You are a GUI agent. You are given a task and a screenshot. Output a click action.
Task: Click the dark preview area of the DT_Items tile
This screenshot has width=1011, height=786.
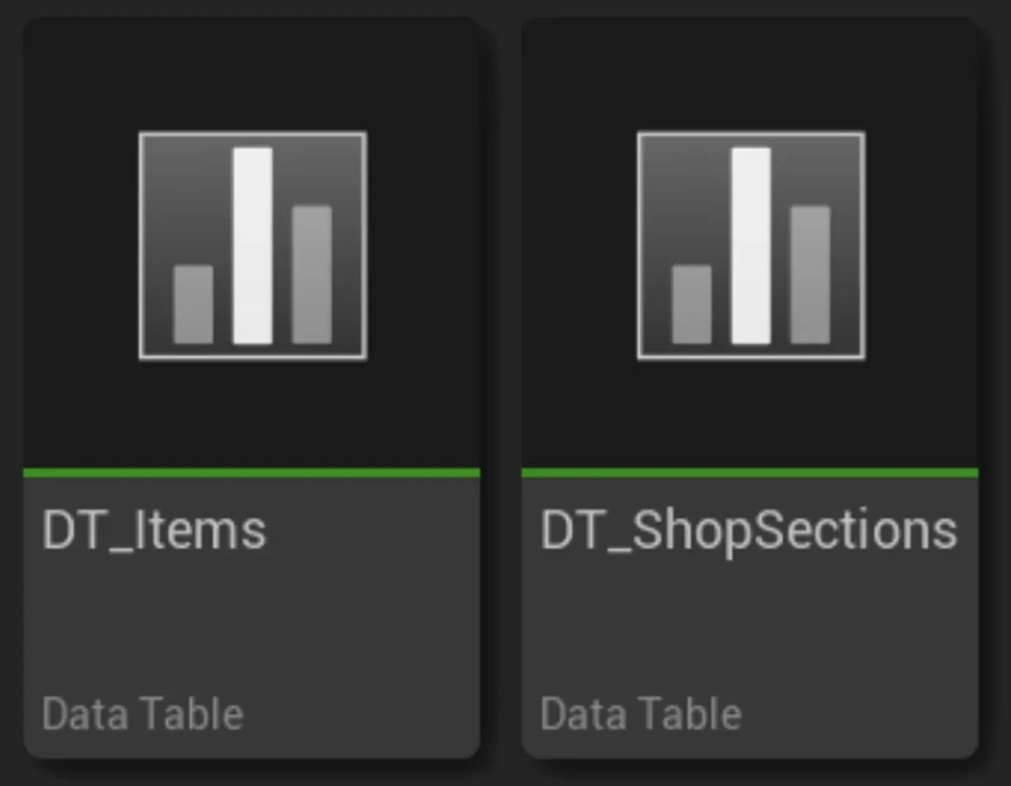252,411
